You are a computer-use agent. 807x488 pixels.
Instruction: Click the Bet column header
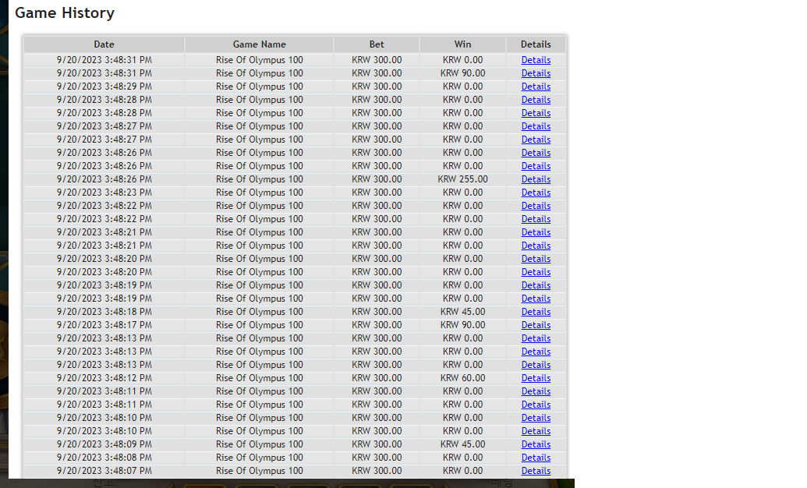(x=377, y=44)
